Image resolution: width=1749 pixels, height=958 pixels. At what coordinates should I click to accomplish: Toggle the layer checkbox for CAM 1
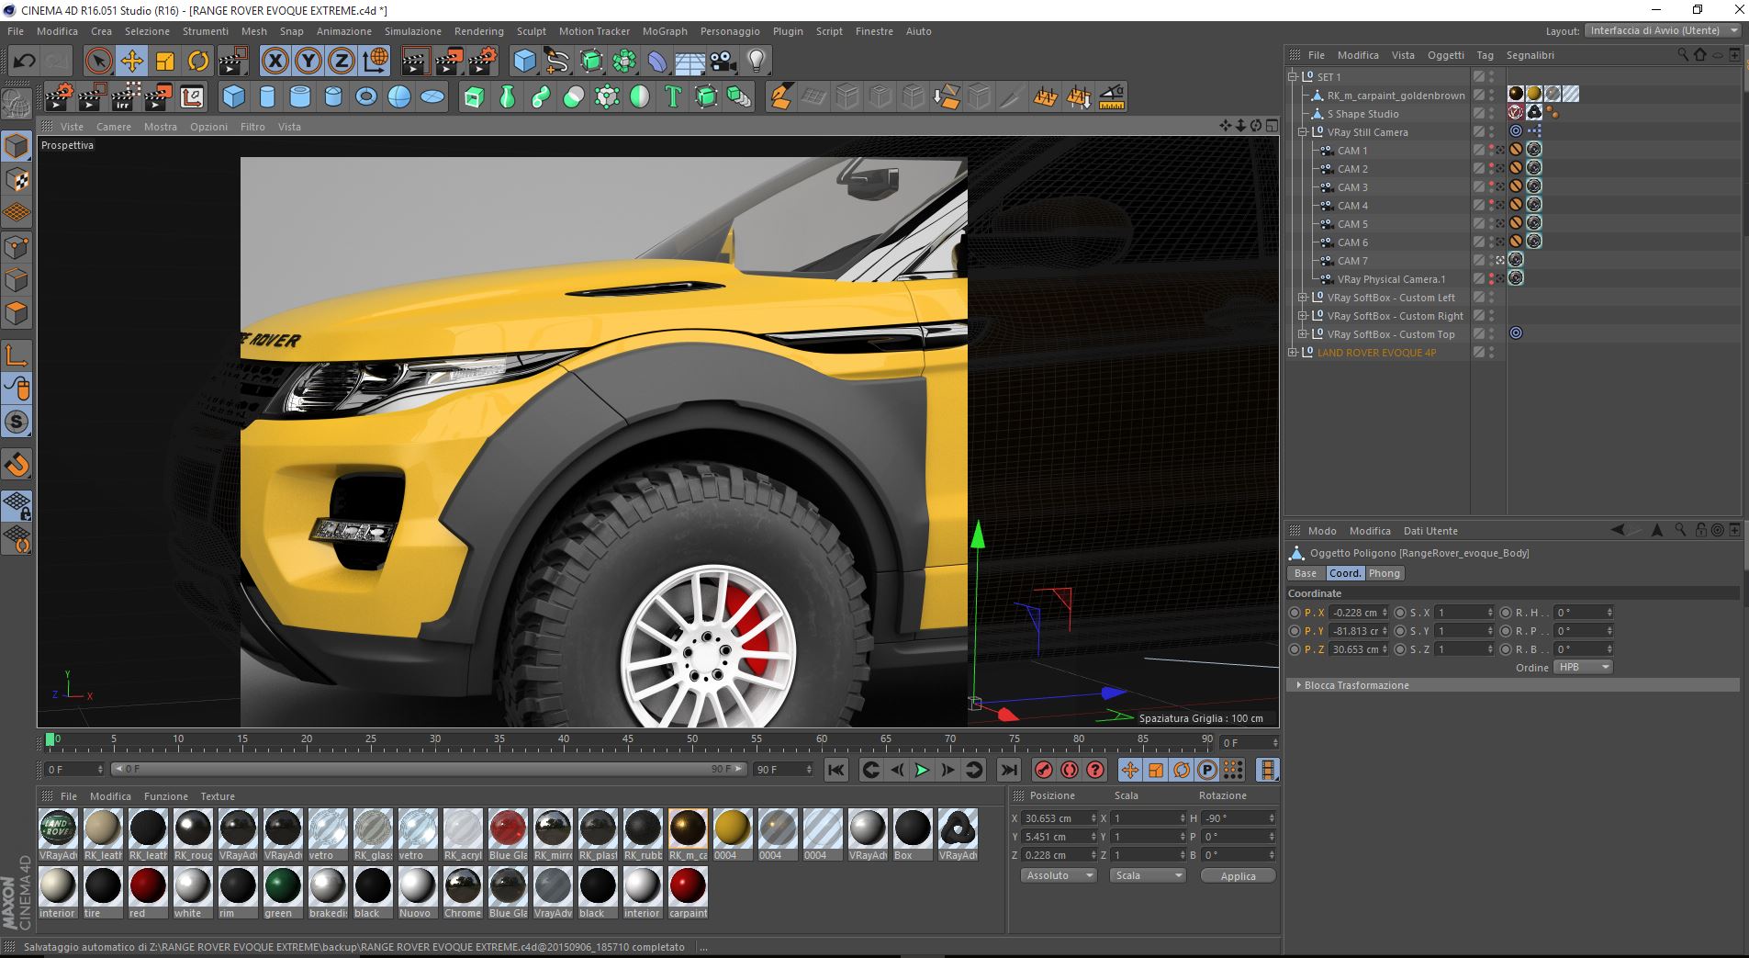click(x=1478, y=151)
